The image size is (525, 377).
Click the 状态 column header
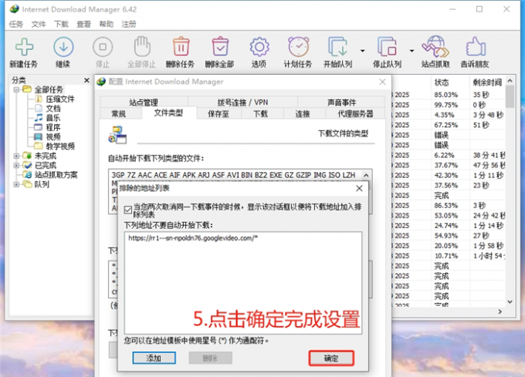pos(450,82)
